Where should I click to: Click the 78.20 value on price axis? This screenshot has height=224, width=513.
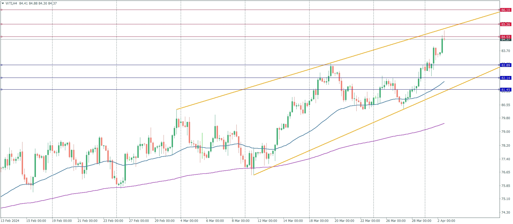506,146
